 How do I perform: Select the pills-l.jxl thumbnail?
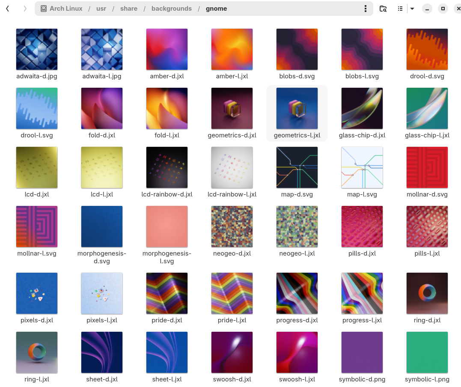click(x=427, y=226)
